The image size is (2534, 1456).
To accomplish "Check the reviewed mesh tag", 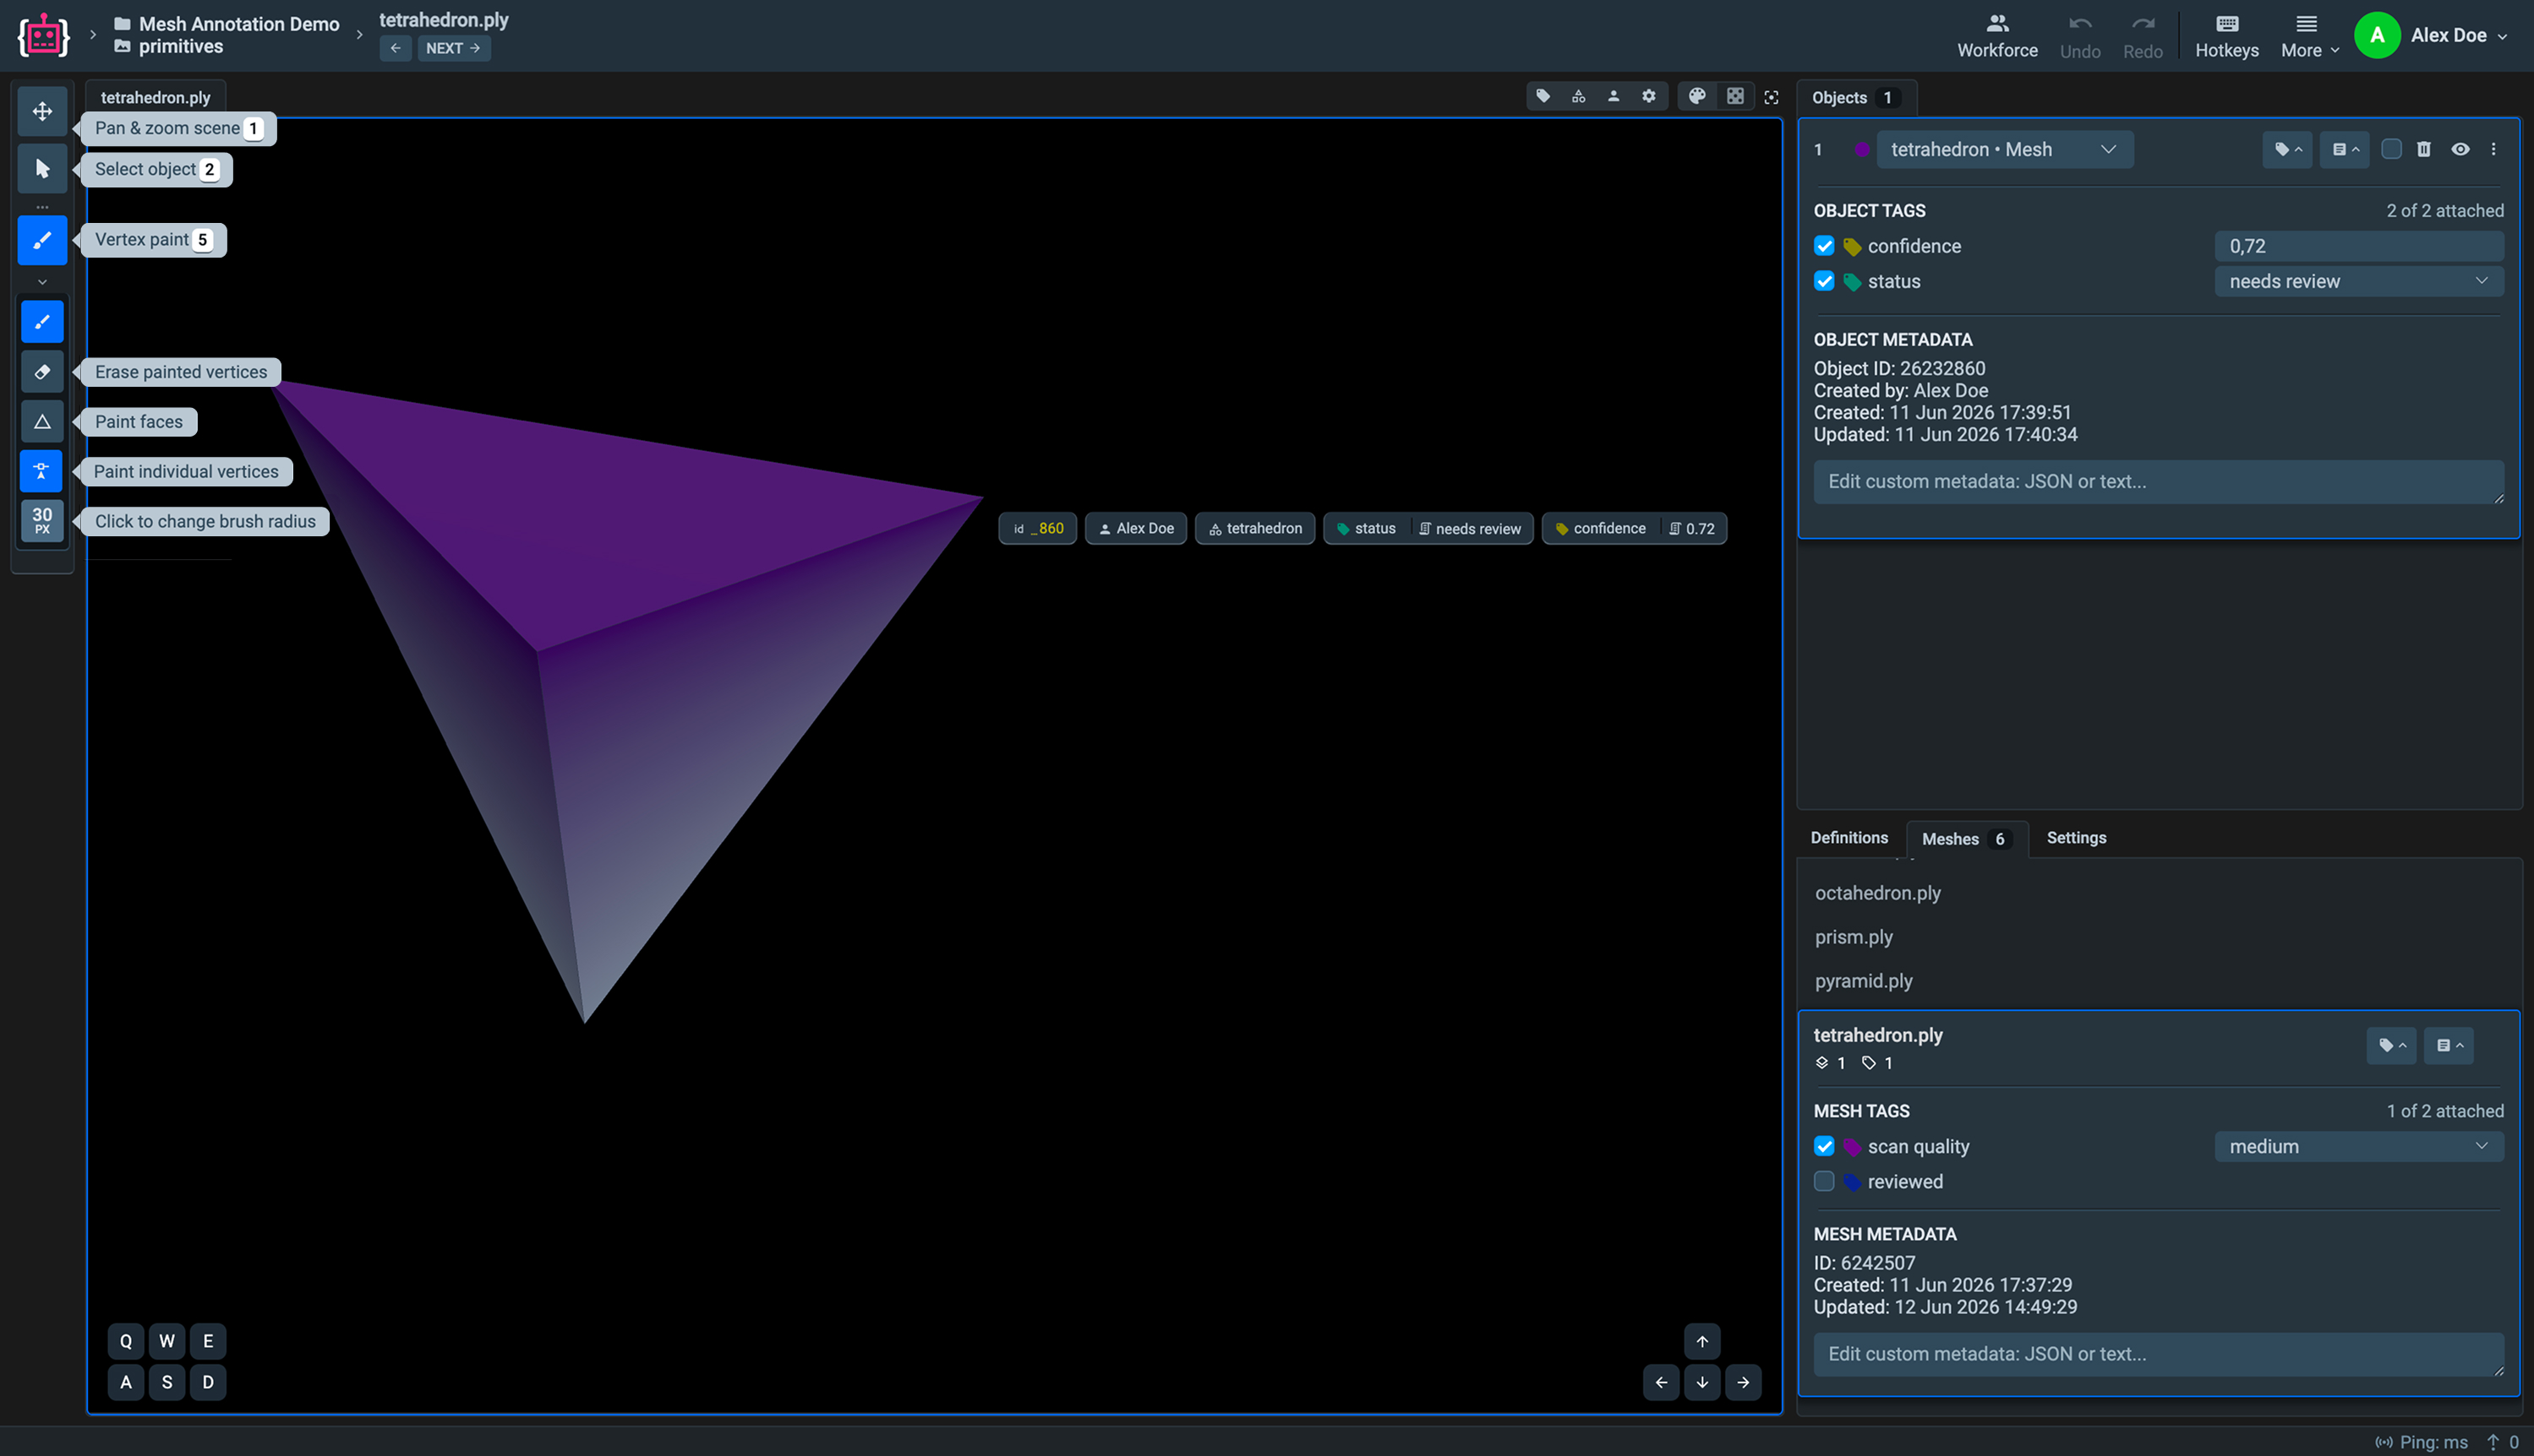I will pyautogui.click(x=1823, y=1182).
